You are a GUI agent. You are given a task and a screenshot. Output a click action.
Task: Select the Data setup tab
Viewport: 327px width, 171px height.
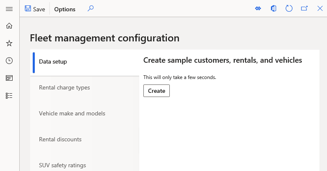pos(53,61)
